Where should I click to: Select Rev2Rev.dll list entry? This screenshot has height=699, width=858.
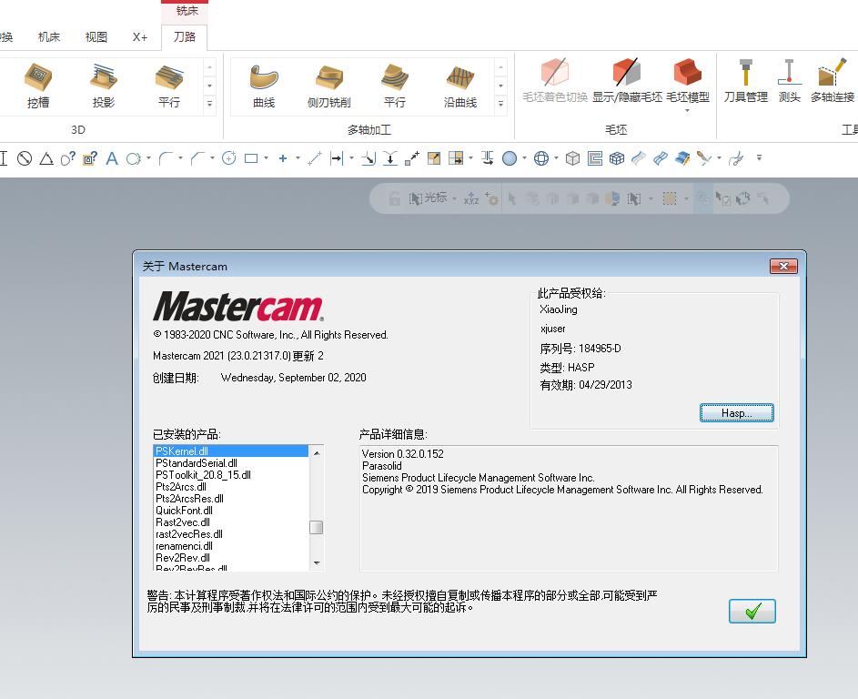click(x=230, y=558)
